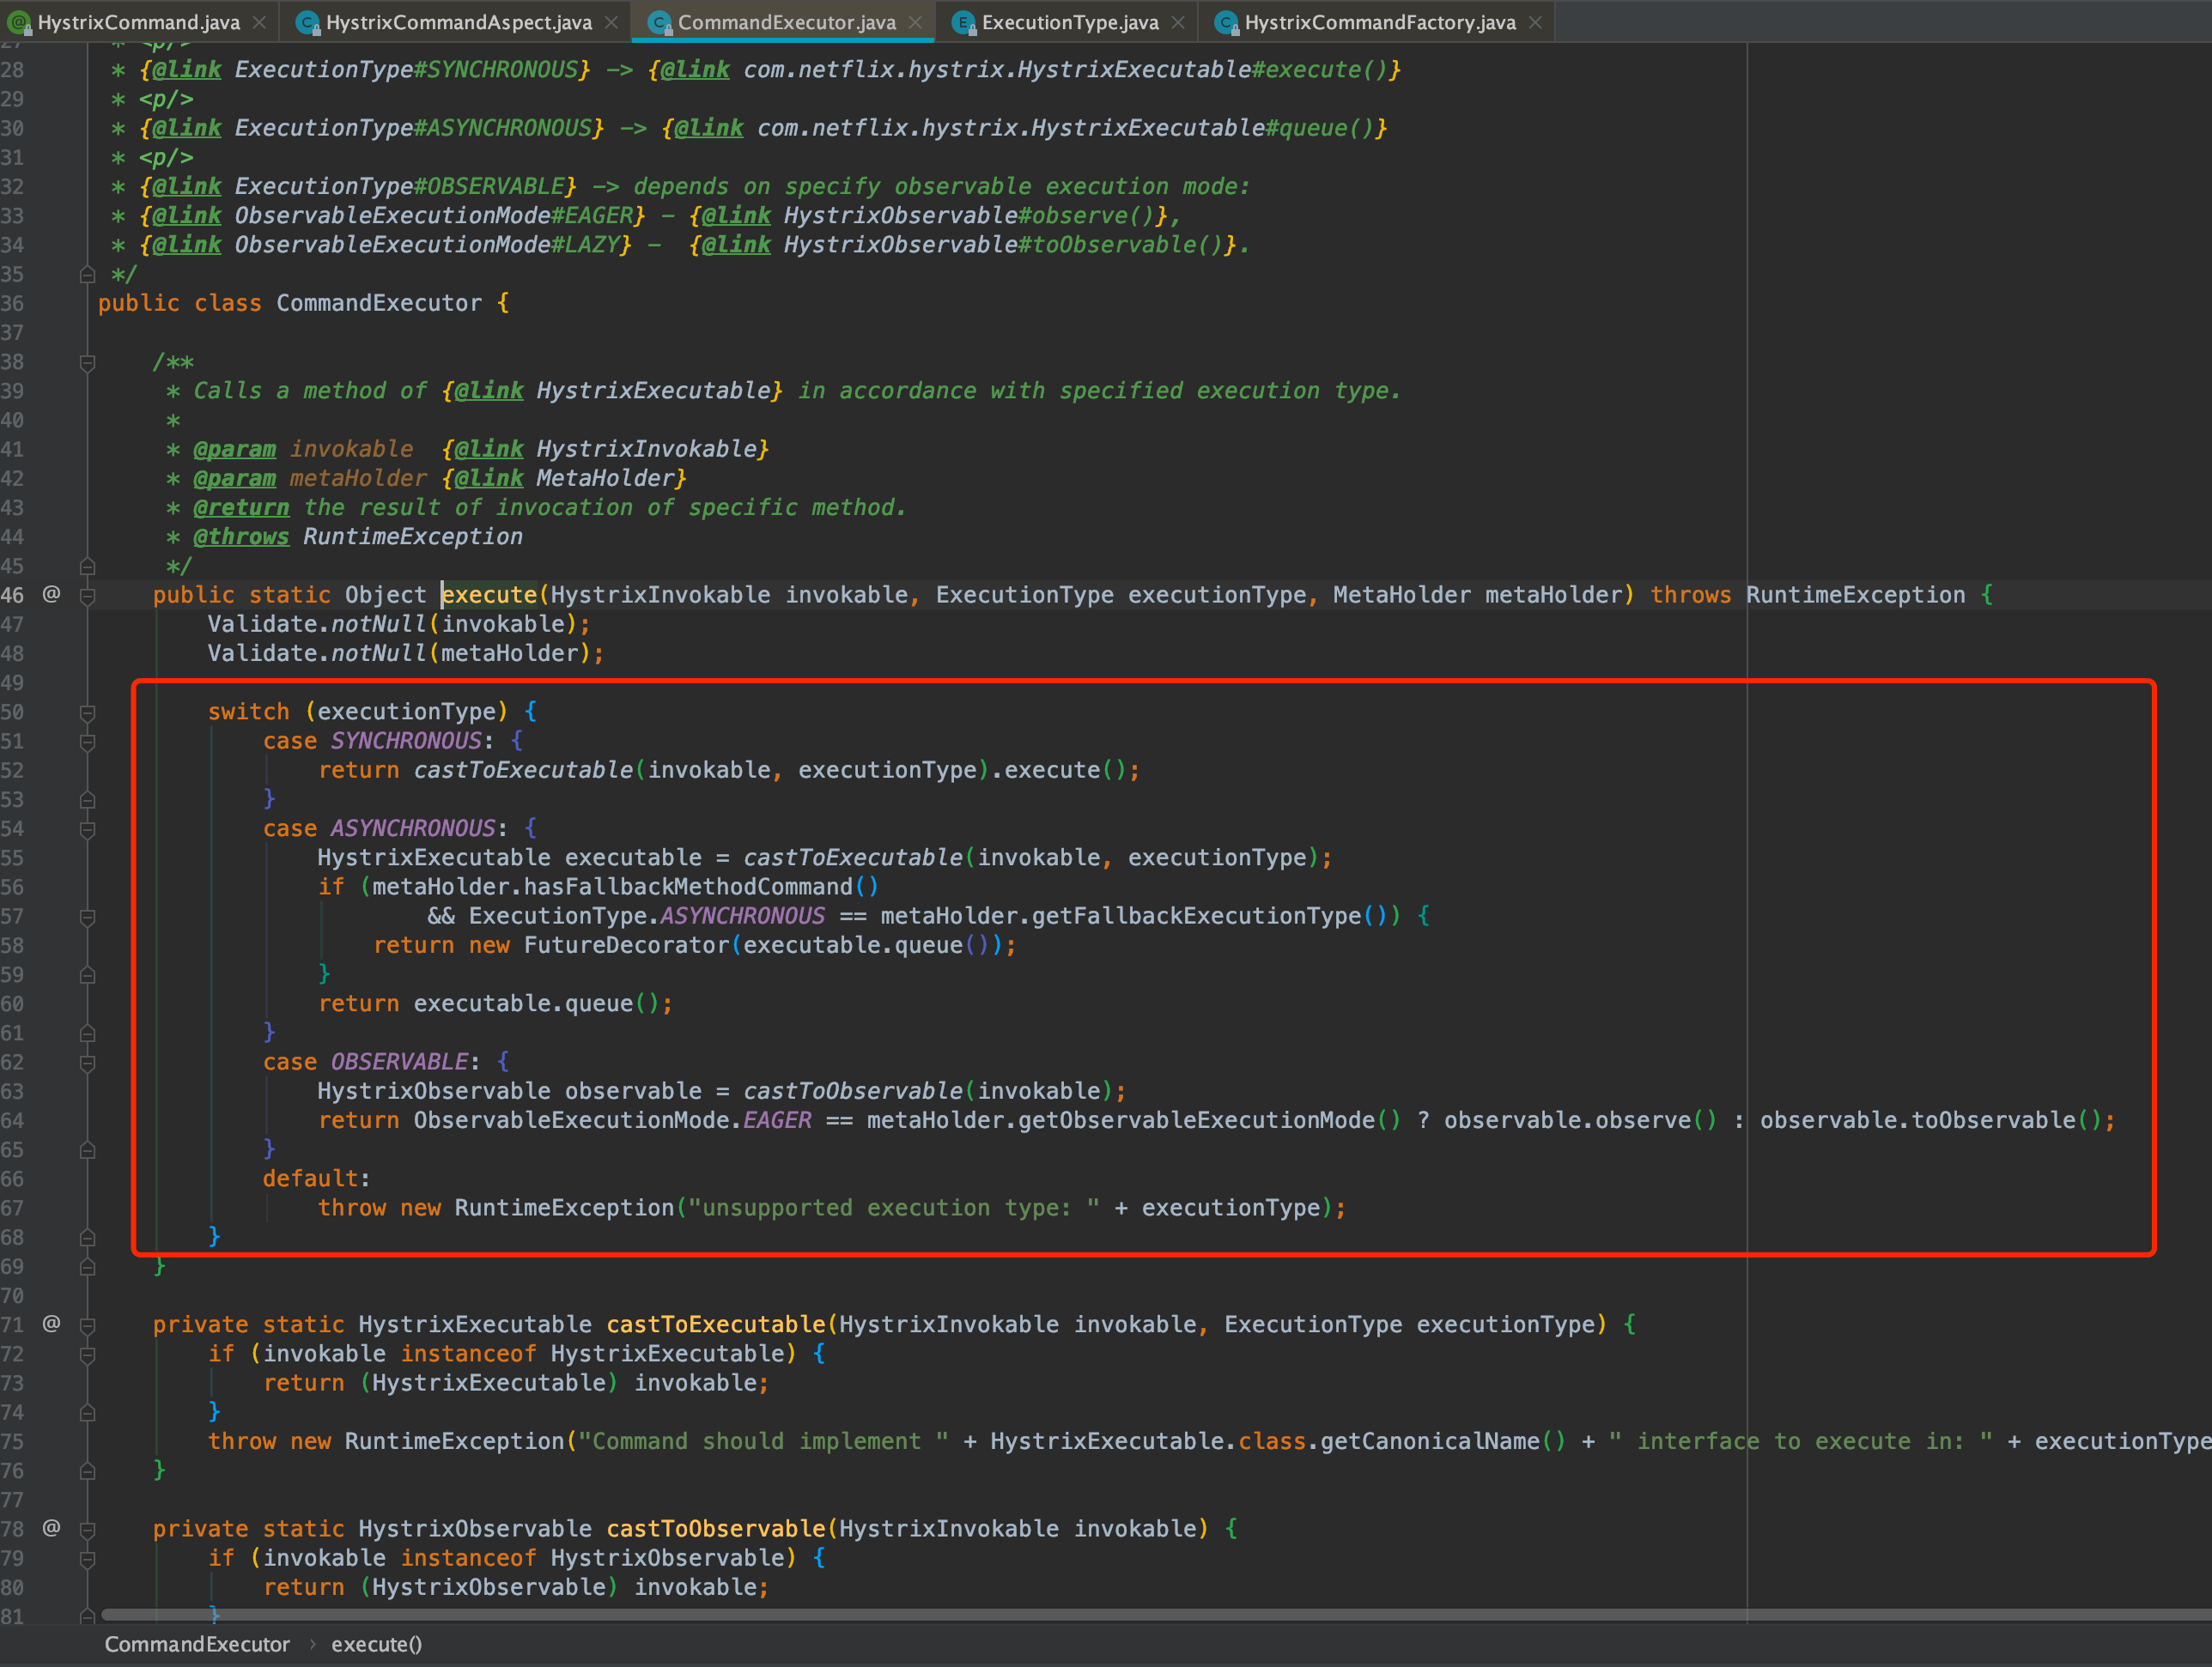
Task: Click the CommandExecutor breadcrumb
Action: 197,1644
